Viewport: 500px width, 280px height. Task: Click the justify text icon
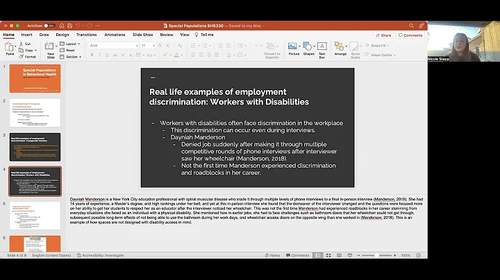pos(217,55)
